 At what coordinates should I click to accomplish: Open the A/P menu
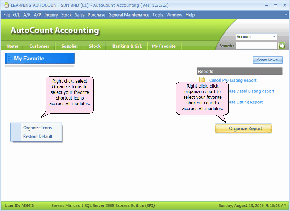point(37,15)
